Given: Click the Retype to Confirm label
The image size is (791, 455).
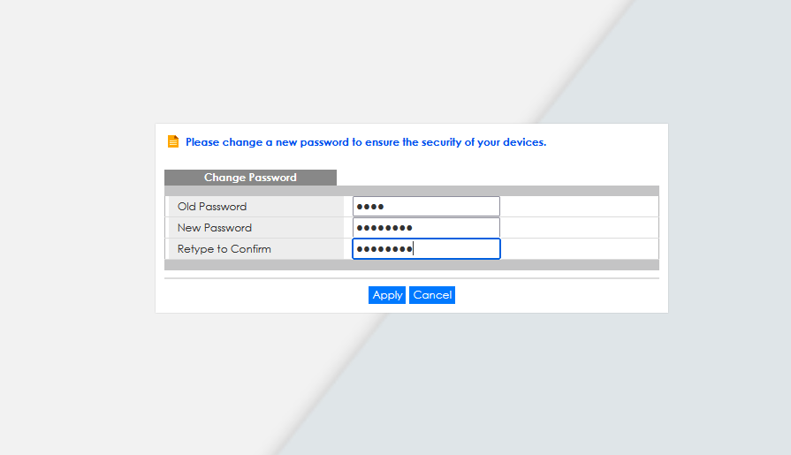Looking at the screenshot, I should click(x=224, y=248).
